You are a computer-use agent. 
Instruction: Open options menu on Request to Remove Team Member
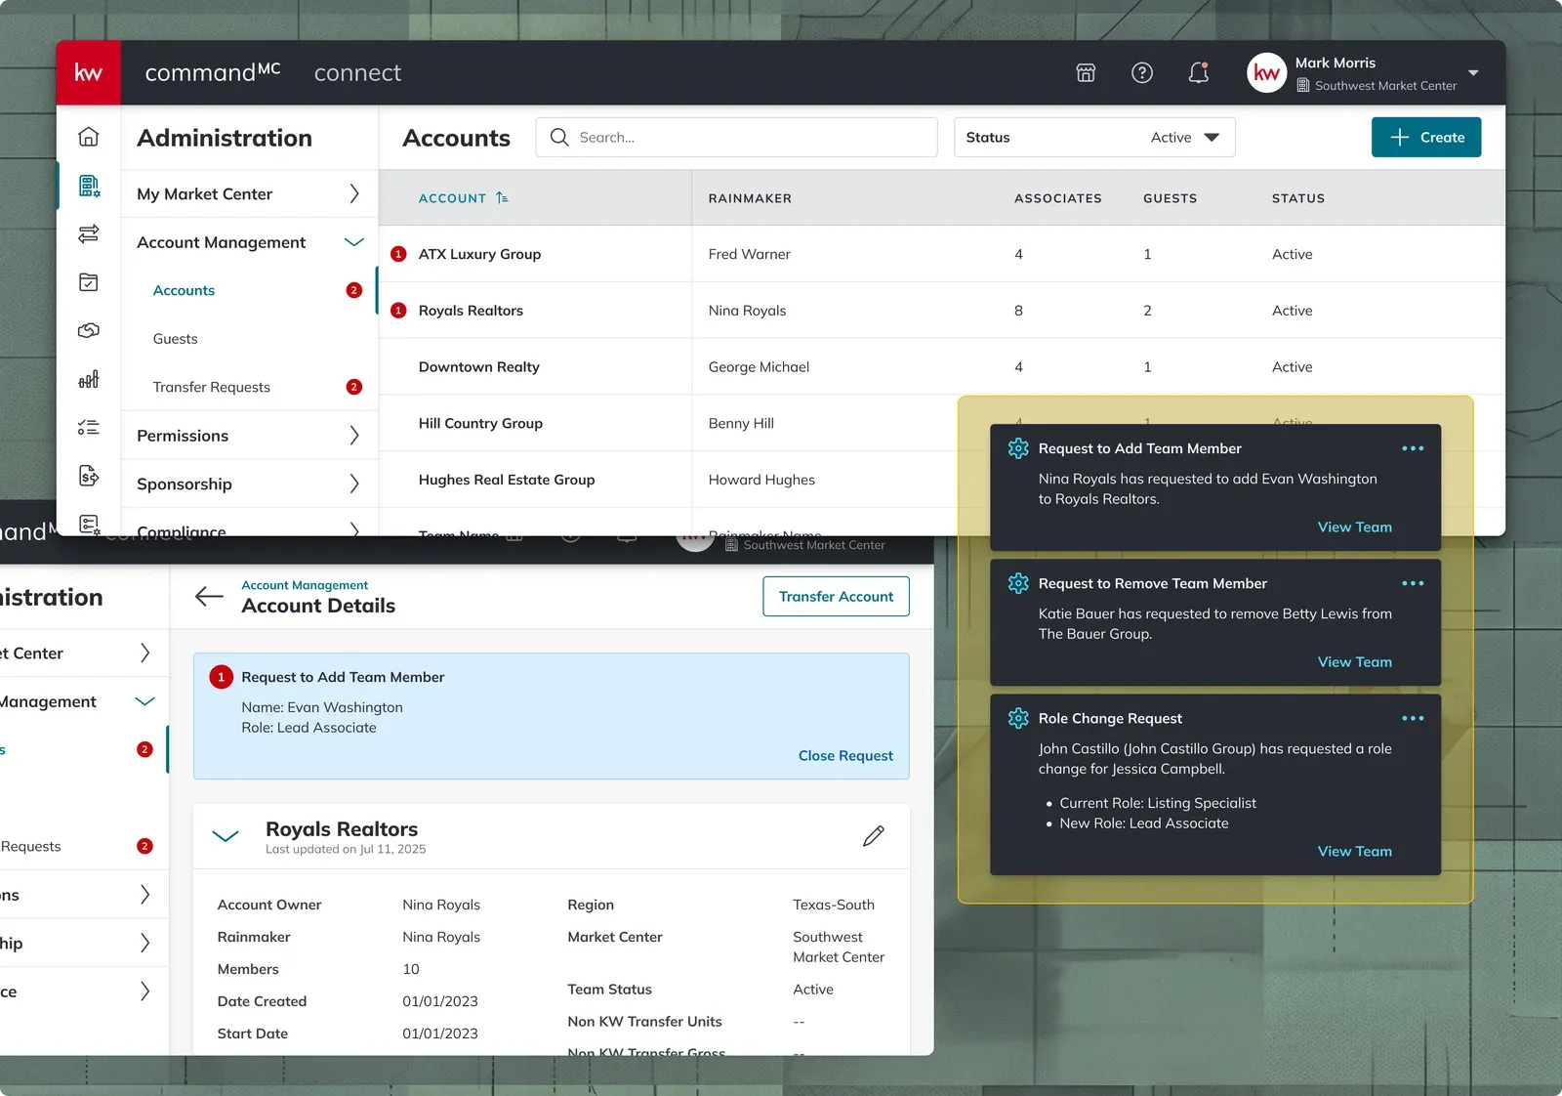tap(1413, 583)
